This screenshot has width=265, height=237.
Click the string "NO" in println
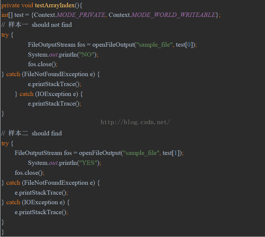tap(87, 55)
